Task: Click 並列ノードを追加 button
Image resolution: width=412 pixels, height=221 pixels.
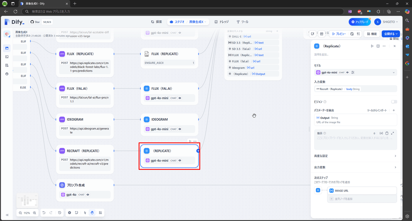Action: 362,199
